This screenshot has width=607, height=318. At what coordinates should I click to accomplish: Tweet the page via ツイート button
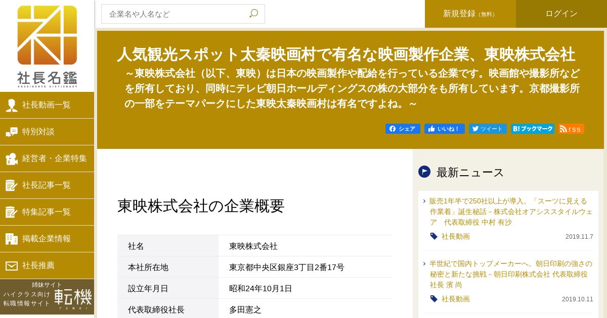point(488,129)
